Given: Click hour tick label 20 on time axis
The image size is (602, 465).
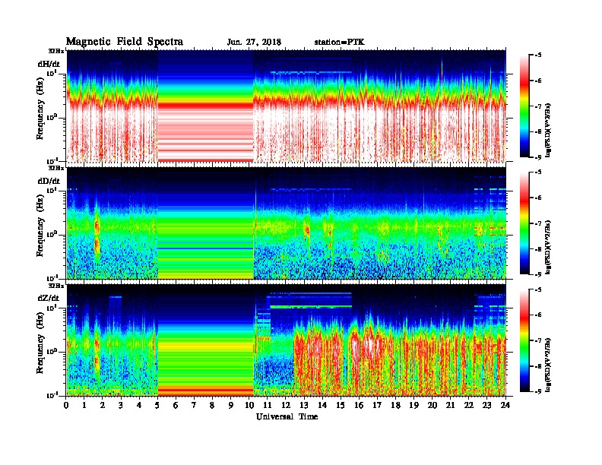Looking at the screenshot, I should pyautogui.click(x=432, y=405).
